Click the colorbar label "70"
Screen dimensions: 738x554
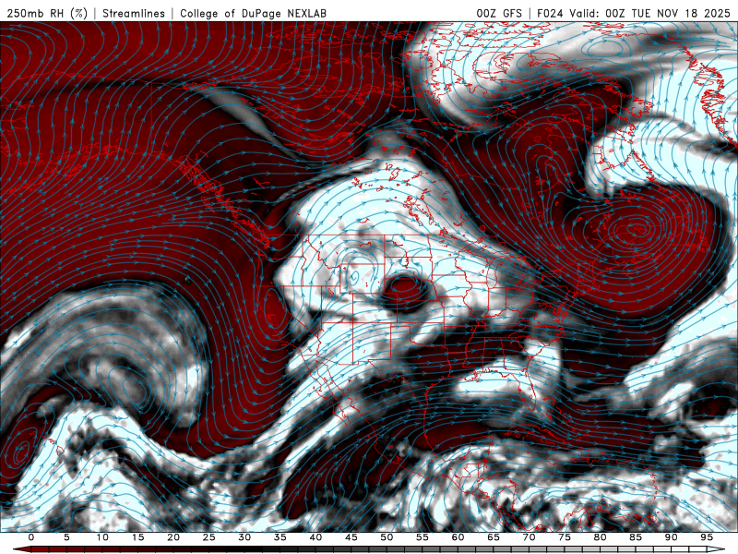[x=529, y=537]
